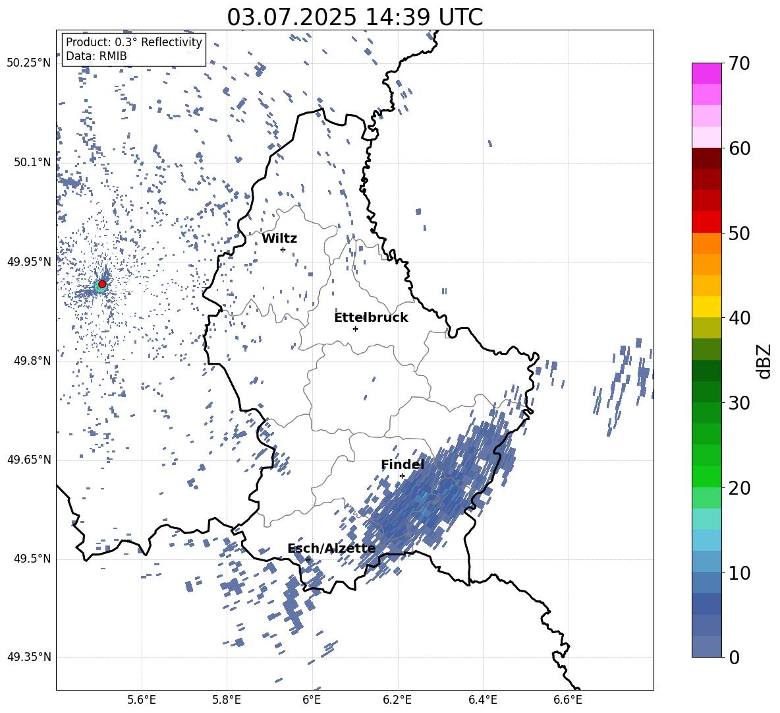Click the Data: RMIB text

[x=96, y=56]
